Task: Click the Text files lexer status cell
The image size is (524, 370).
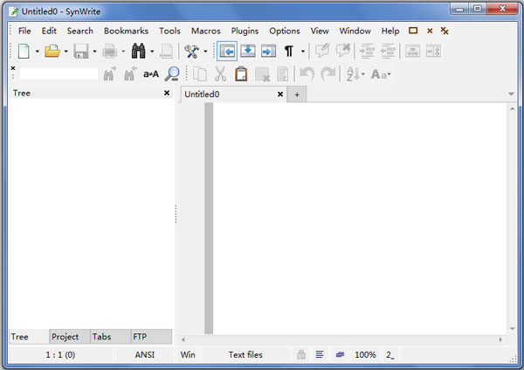Action: coord(245,354)
